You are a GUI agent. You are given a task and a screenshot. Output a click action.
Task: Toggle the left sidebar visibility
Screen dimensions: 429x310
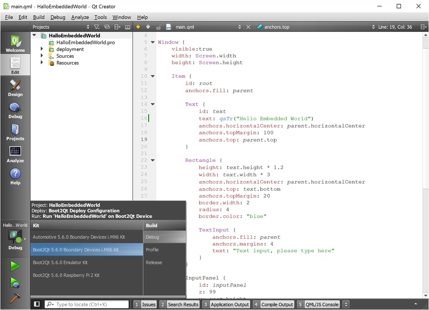(x=37, y=304)
